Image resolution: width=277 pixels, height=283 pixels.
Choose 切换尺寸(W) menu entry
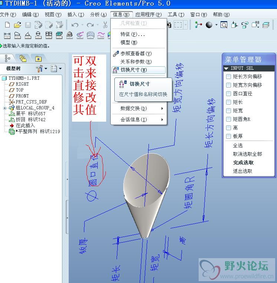tap(138, 70)
